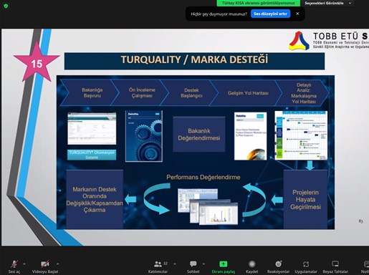The height and width of the screenshot is (275, 369).
Task: Open the Reaksiyonlar reactions menu
Action: coord(278,266)
